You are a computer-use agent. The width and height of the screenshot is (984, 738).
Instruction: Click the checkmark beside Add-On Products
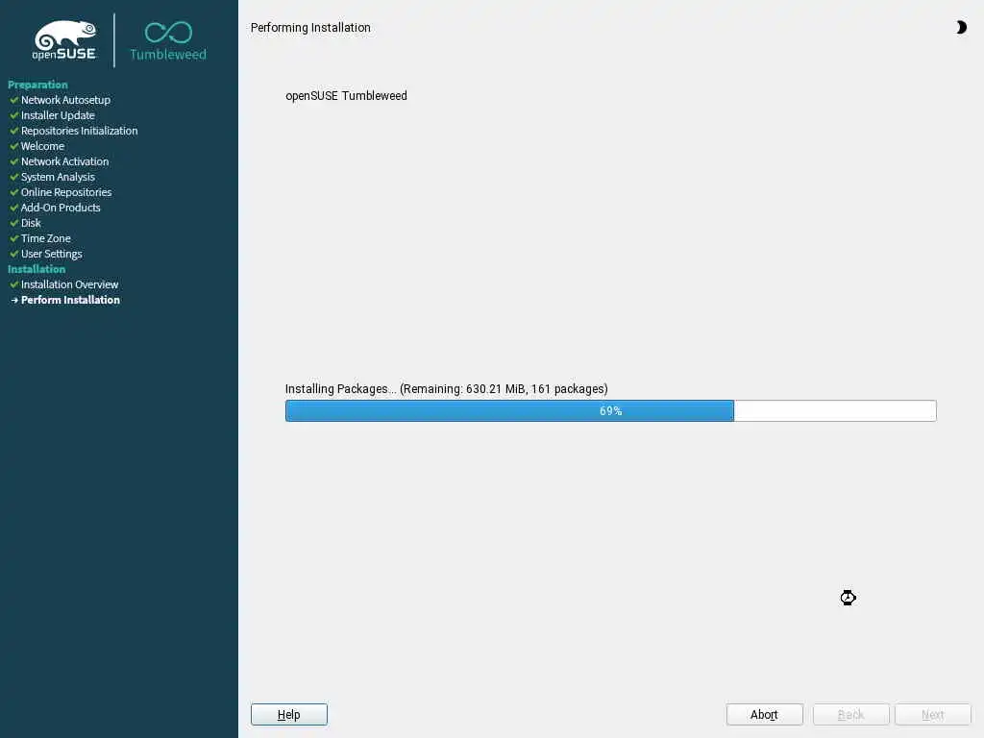[13, 208]
